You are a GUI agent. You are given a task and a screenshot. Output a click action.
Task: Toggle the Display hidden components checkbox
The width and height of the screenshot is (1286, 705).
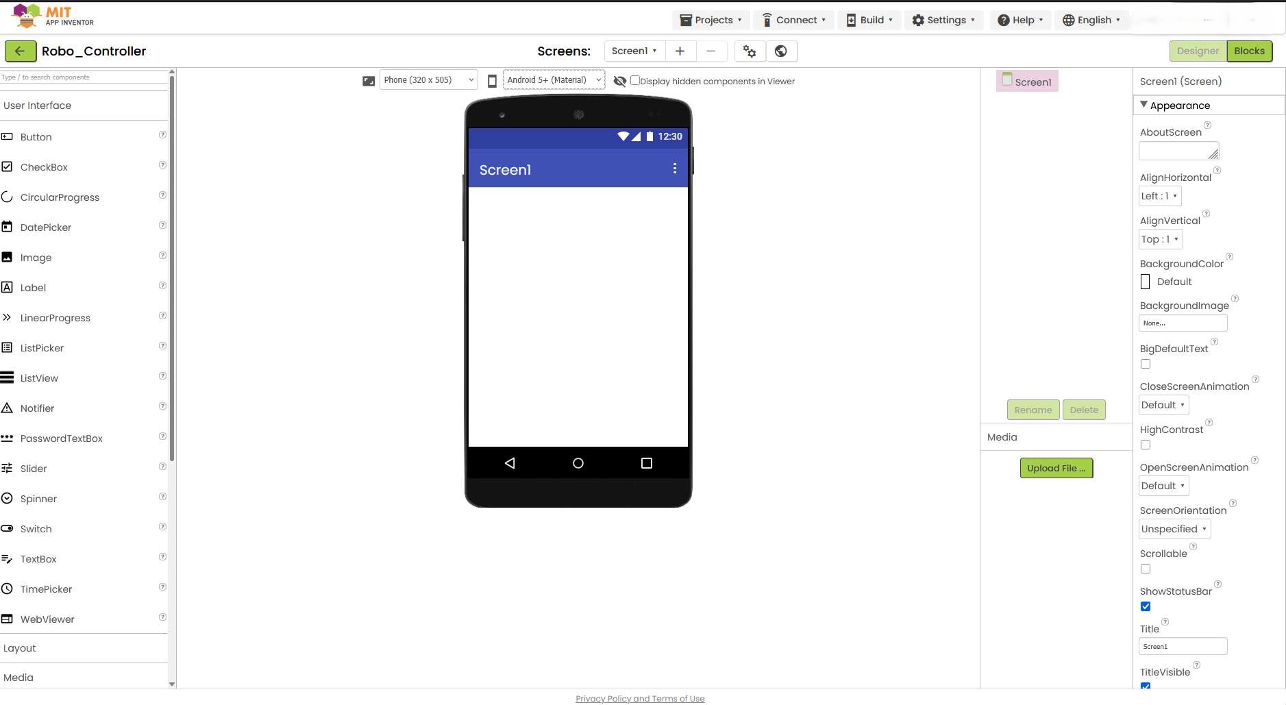635,80
